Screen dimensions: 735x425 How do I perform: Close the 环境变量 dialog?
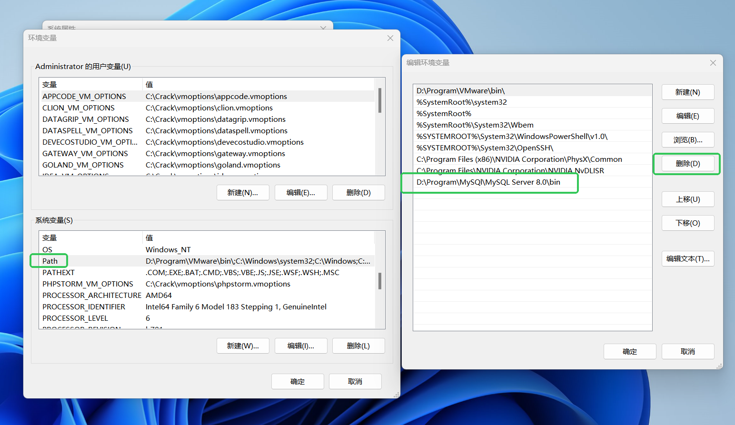coord(390,38)
